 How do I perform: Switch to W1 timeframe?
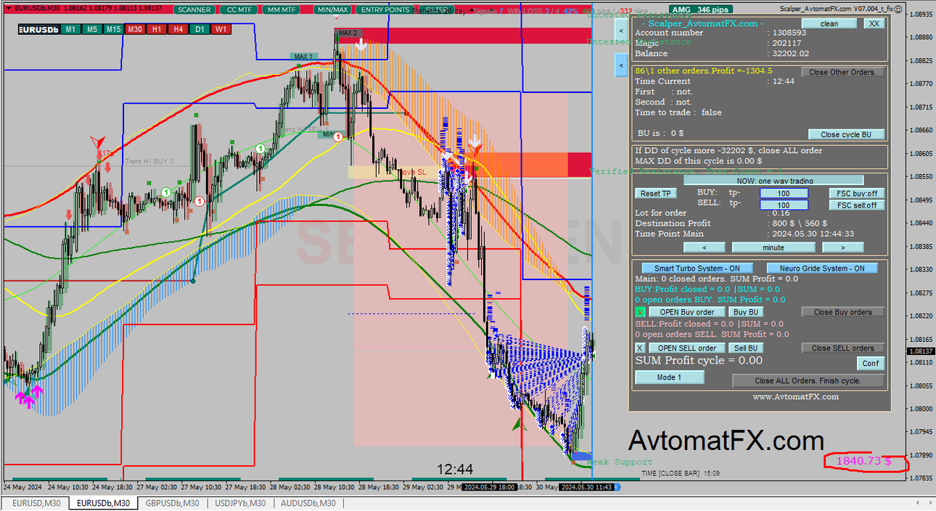point(222,29)
